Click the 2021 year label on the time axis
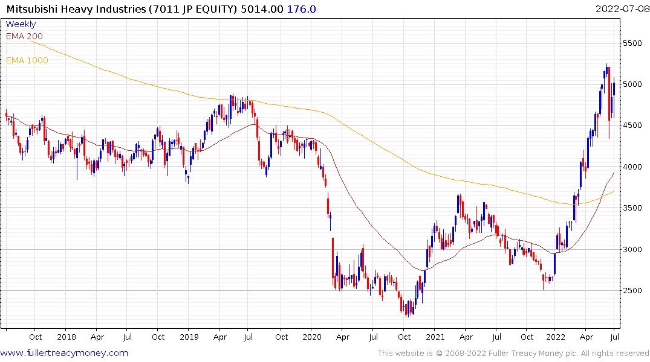The width and height of the screenshot is (650, 362). tap(435, 337)
